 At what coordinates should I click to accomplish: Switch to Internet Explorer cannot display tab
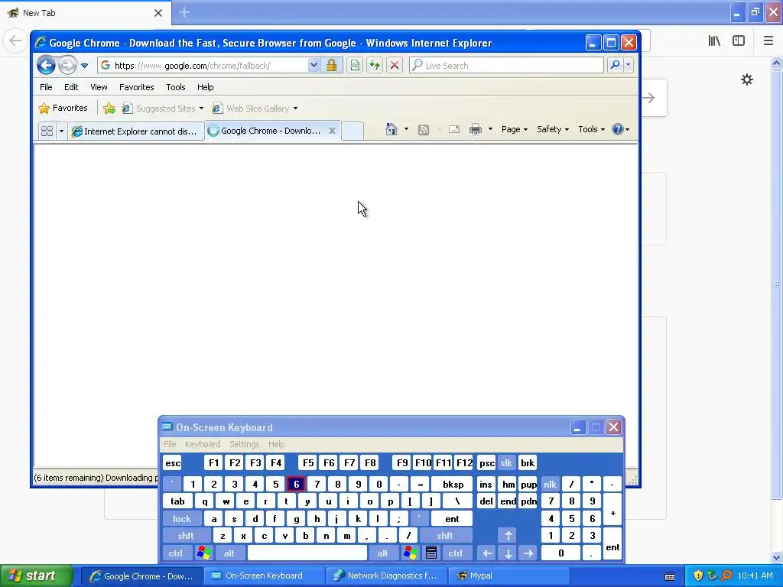click(136, 131)
